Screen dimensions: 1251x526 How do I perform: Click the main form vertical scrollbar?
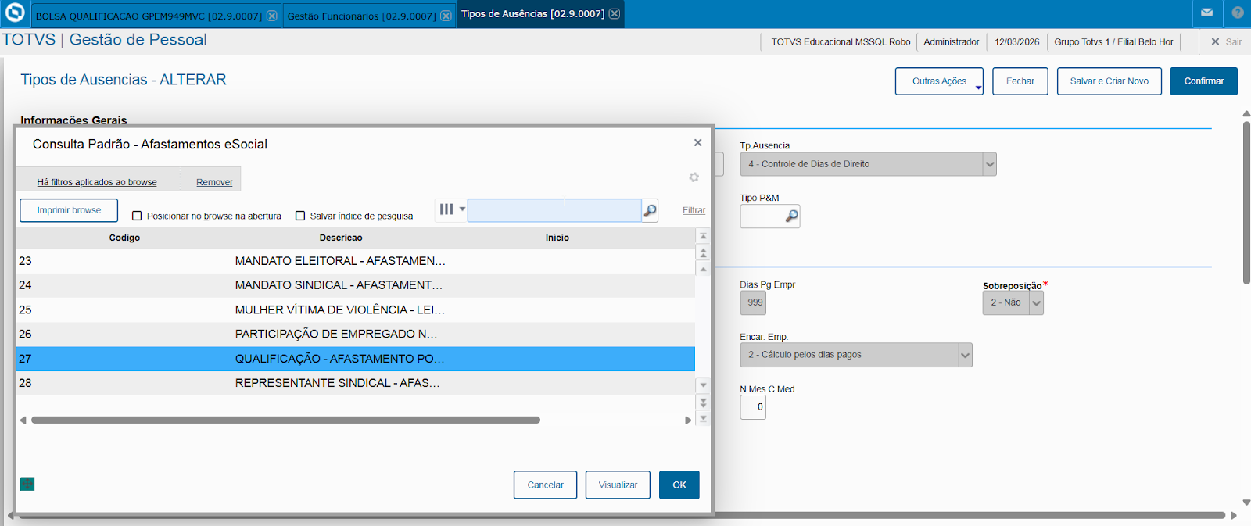(1246, 202)
